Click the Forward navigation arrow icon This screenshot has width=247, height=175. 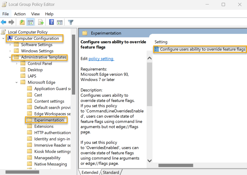click(x=11, y=22)
